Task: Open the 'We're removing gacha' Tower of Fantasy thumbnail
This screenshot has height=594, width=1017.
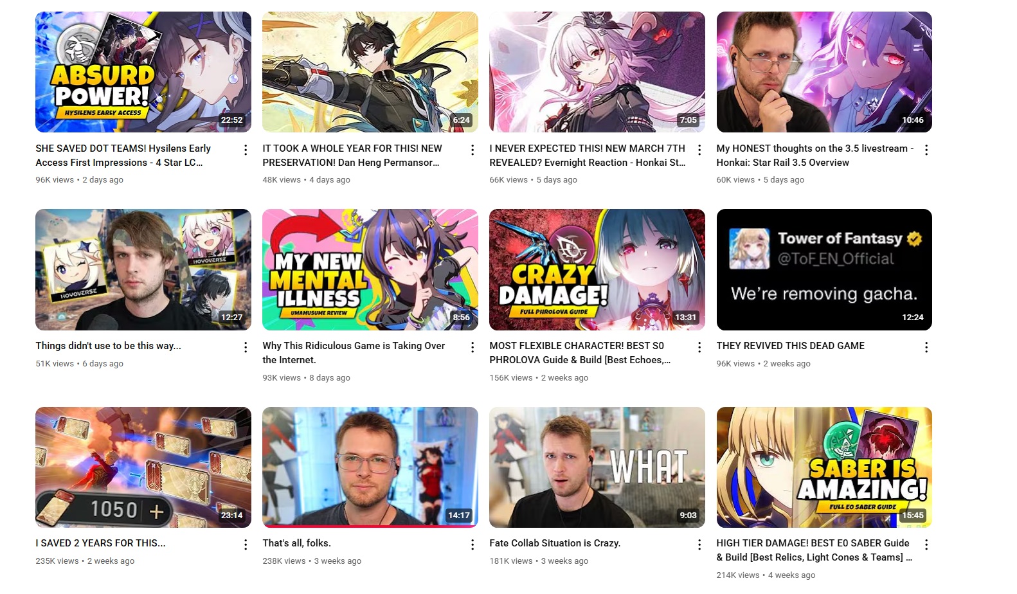Action: pos(824,269)
